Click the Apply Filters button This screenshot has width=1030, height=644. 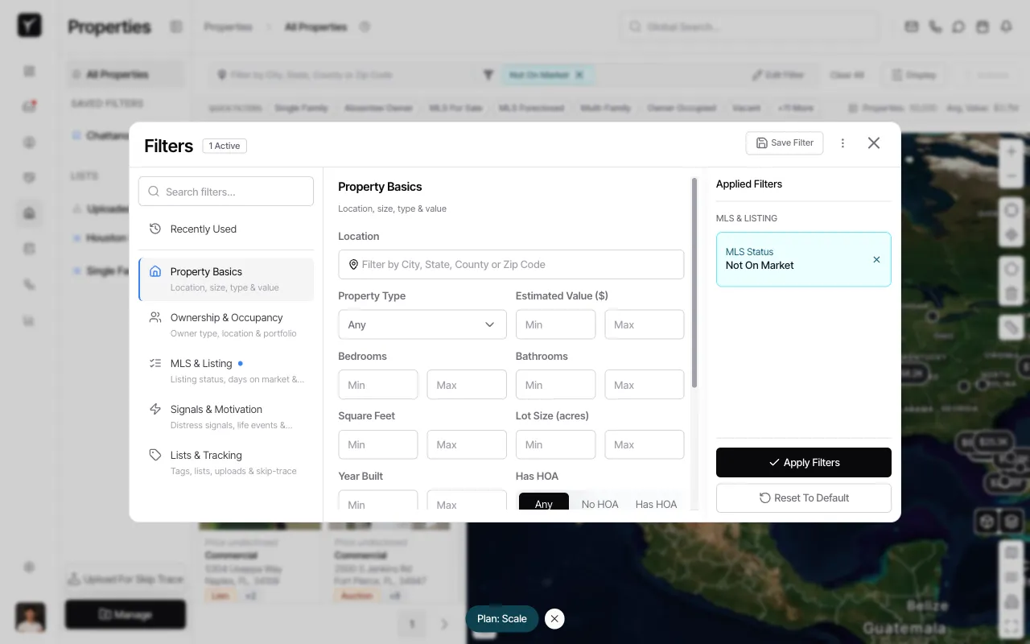803,462
